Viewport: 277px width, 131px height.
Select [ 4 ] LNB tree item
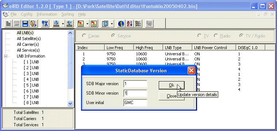[x=31, y=79]
